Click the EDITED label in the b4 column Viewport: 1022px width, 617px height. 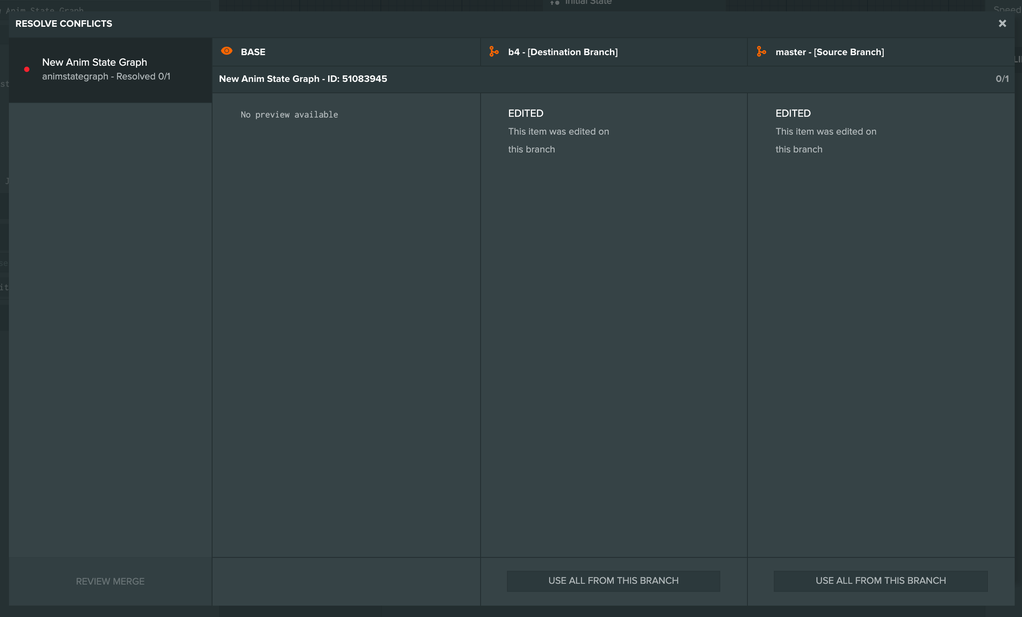pos(525,113)
